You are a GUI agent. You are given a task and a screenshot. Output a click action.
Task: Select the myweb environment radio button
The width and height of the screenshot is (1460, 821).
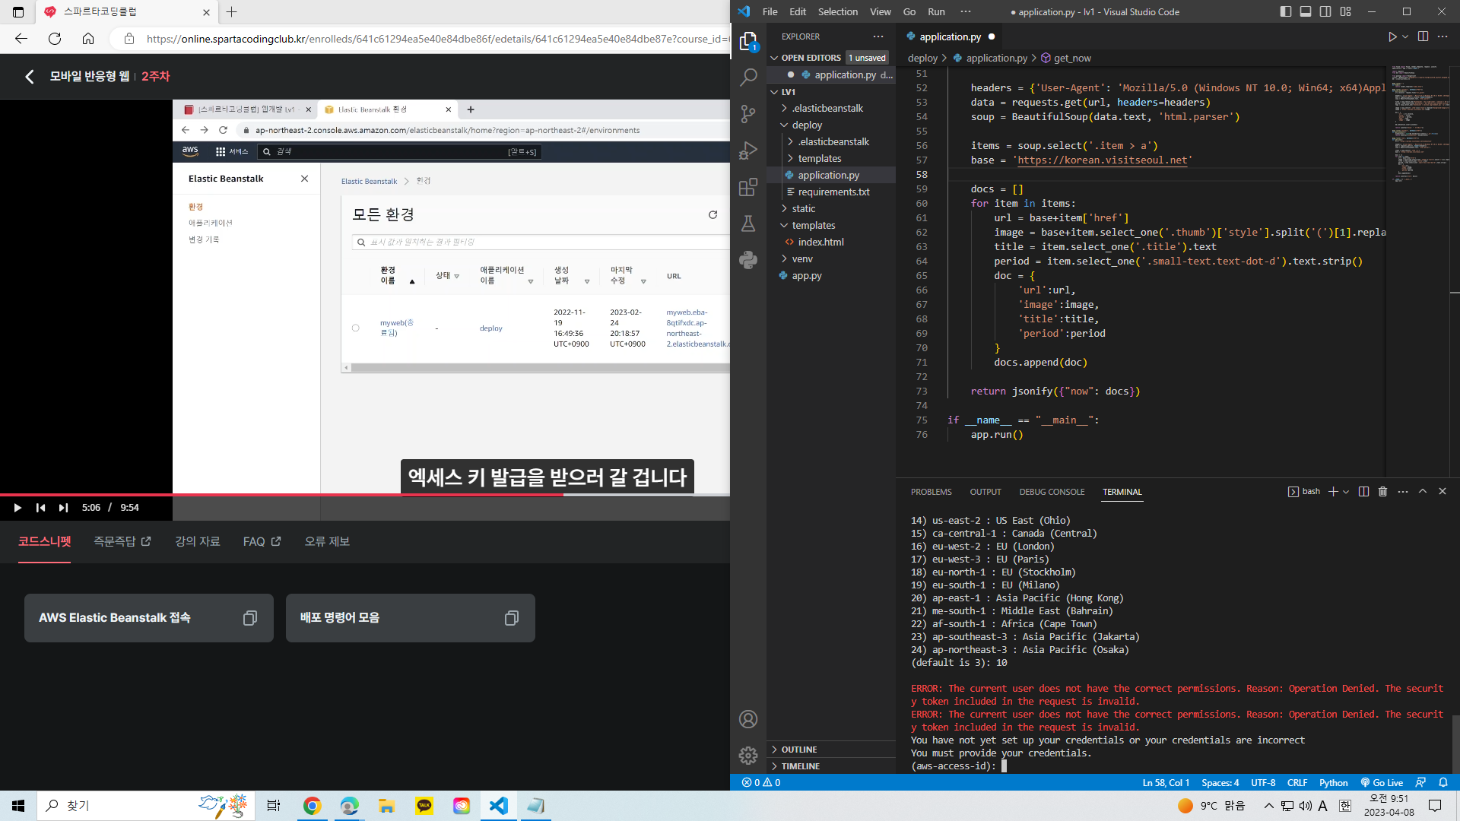pos(355,328)
